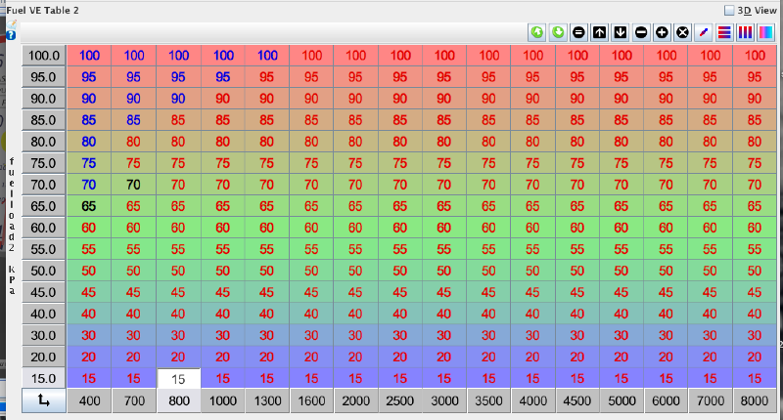Select the black 65 cell in first column
Image resolution: width=783 pixels, height=420 pixels.
pos(89,206)
